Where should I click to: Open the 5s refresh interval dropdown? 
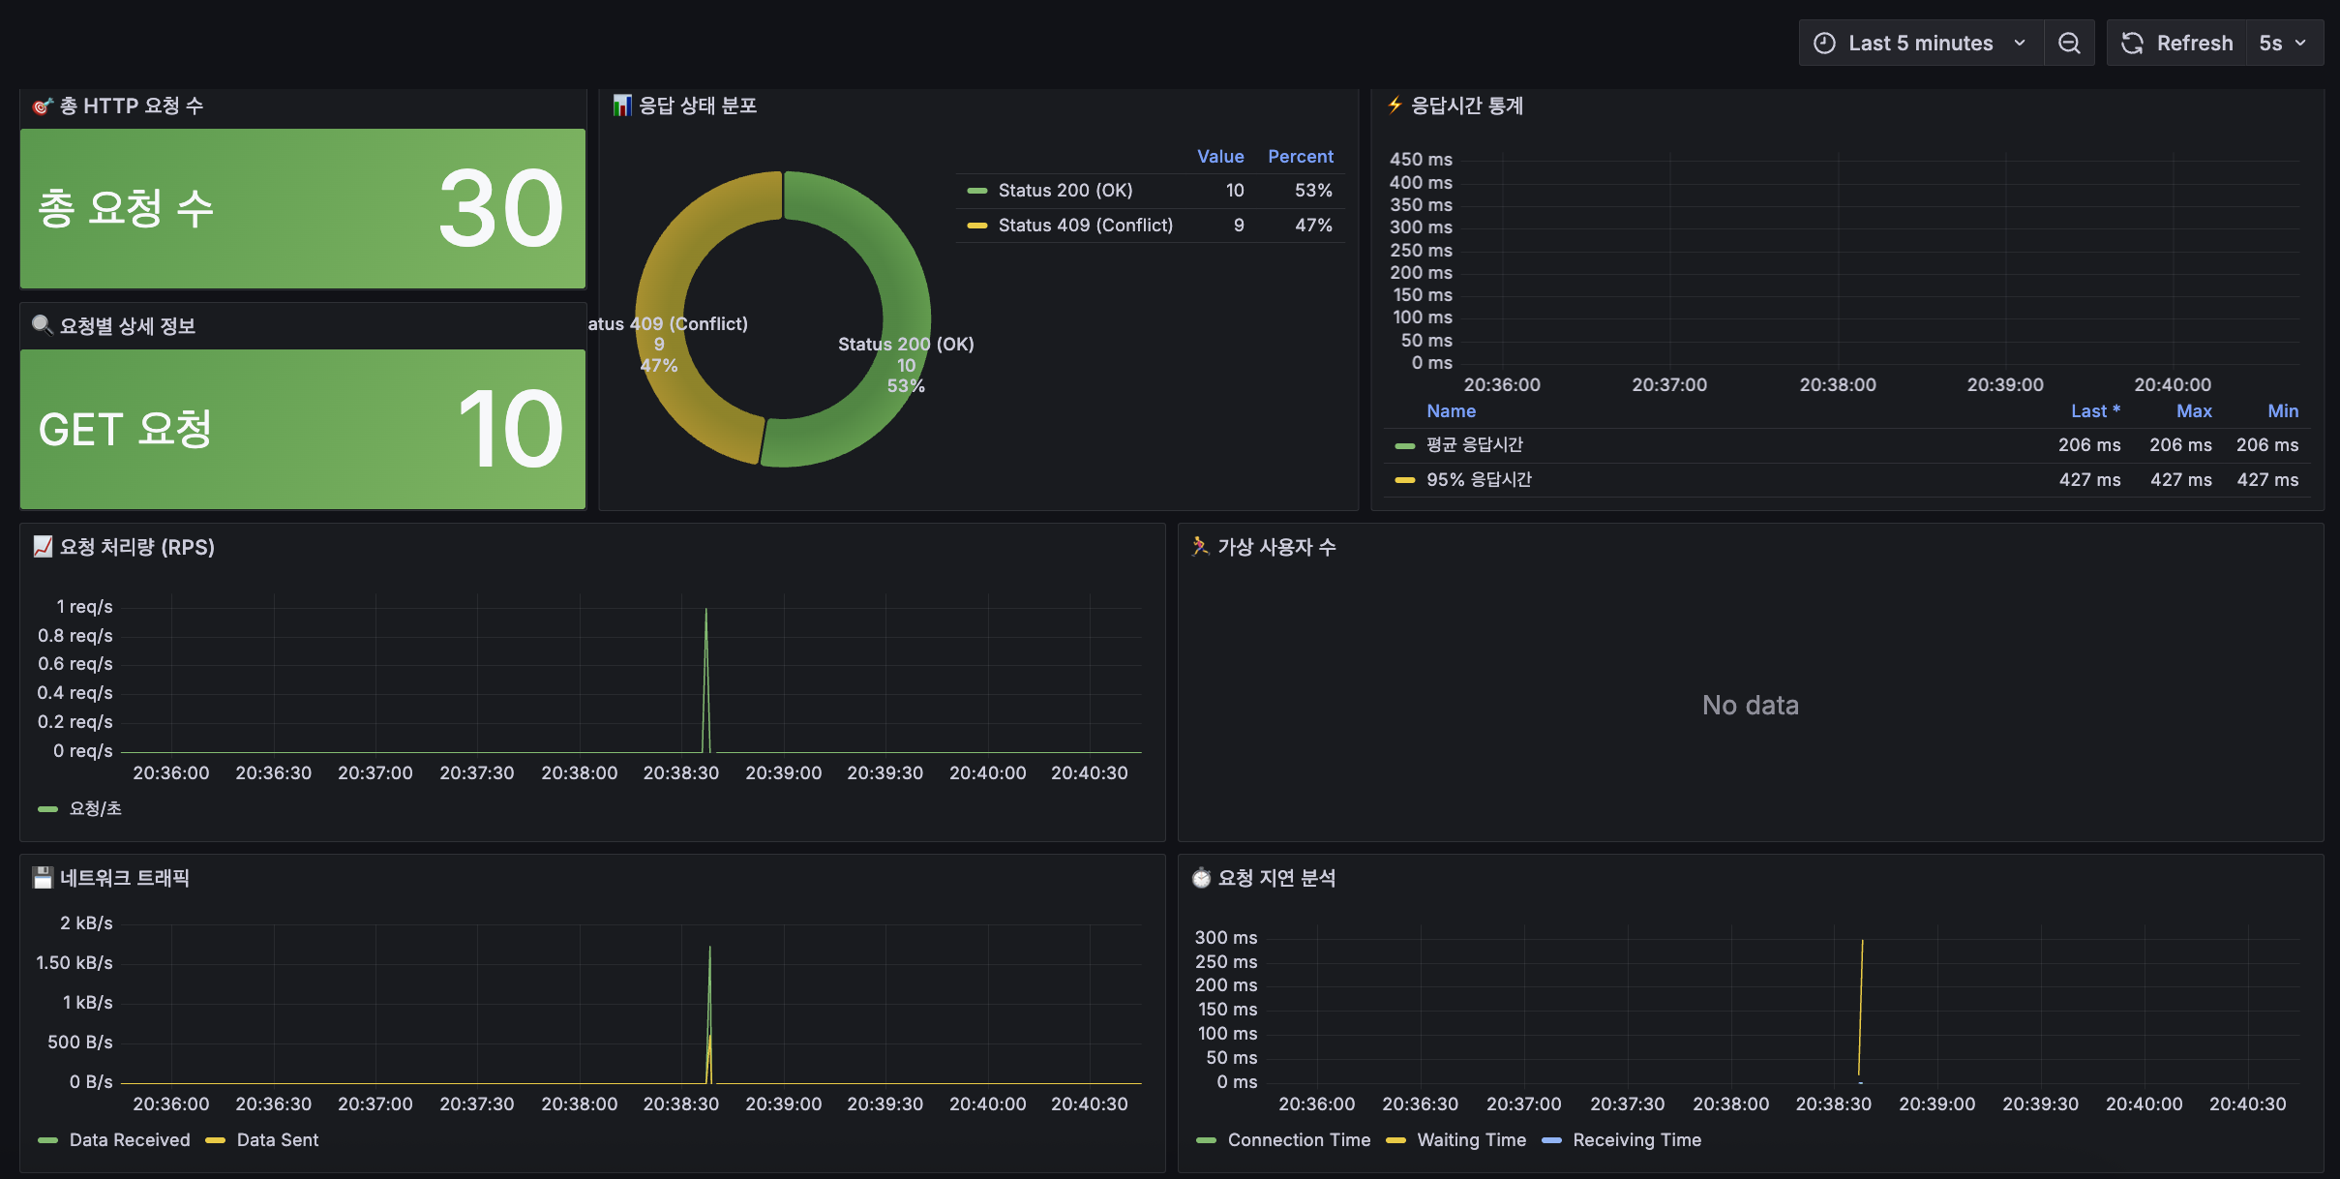click(x=2283, y=44)
